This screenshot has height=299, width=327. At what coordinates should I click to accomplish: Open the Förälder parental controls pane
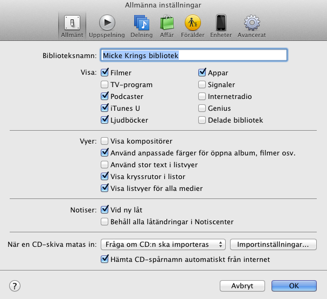192,25
